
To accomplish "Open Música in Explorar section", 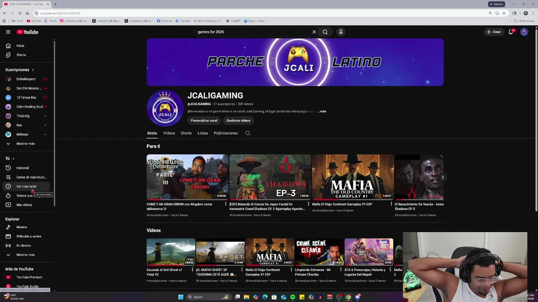I will point(27,227).
